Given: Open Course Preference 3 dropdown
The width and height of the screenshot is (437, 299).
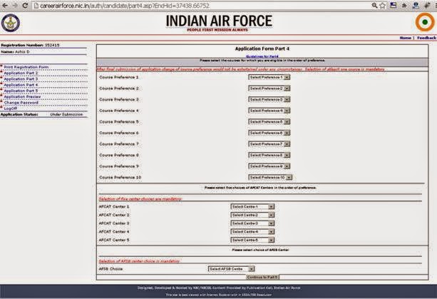Looking at the screenshot, I should coord(269,100).
